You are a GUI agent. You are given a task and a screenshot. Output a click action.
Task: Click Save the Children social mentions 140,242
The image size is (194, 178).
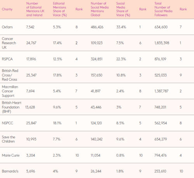coord(97,139)
